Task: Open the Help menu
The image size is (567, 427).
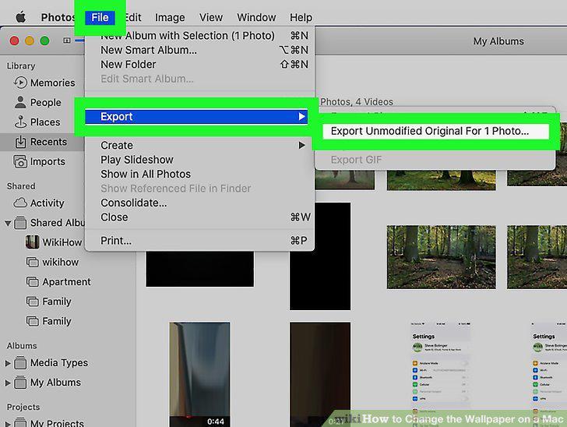Action: click(x=301, y=17)
